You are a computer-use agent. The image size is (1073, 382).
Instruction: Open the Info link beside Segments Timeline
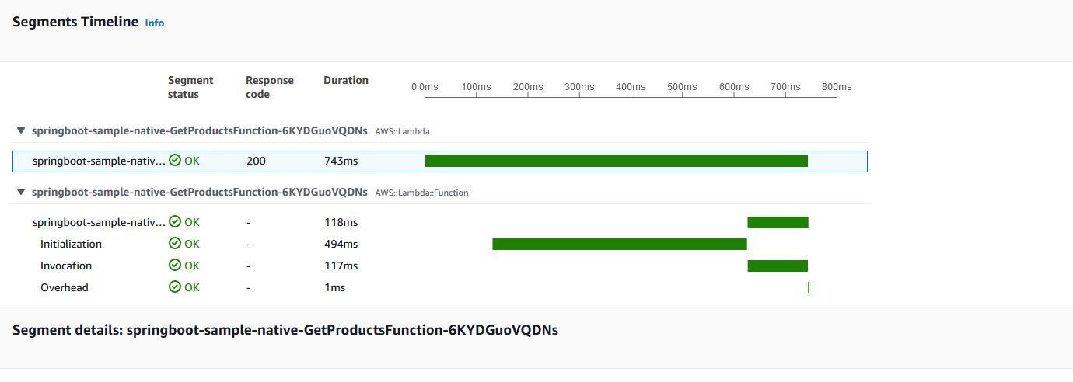(x=155, y=23)
